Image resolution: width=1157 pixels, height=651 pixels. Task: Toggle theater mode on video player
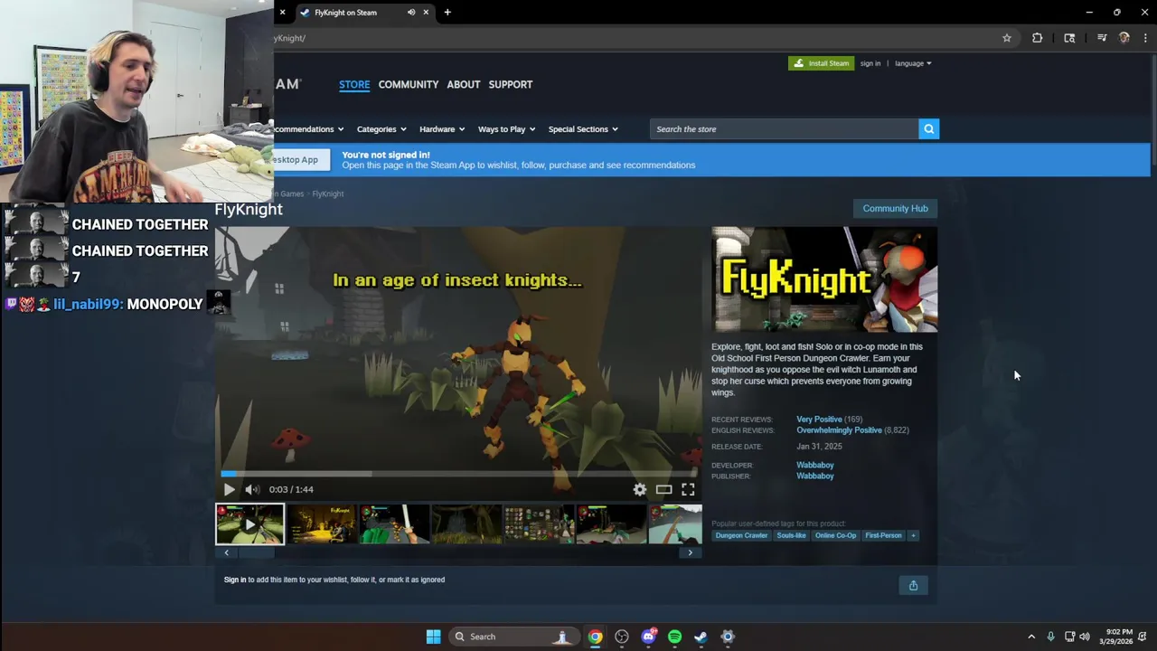point(663,489)
